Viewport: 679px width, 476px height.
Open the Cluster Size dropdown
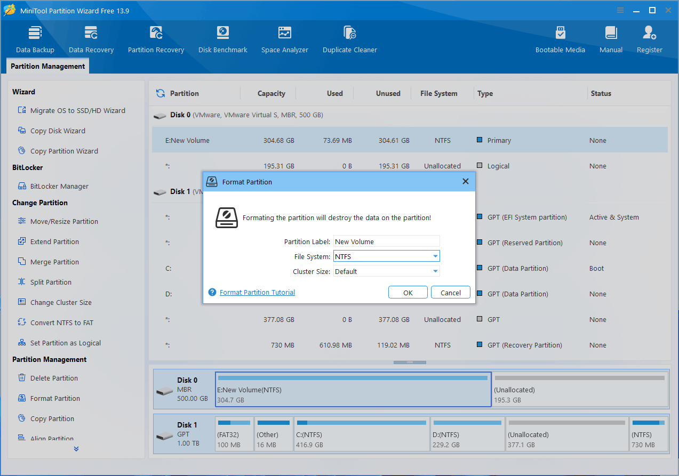coord(387,271)
